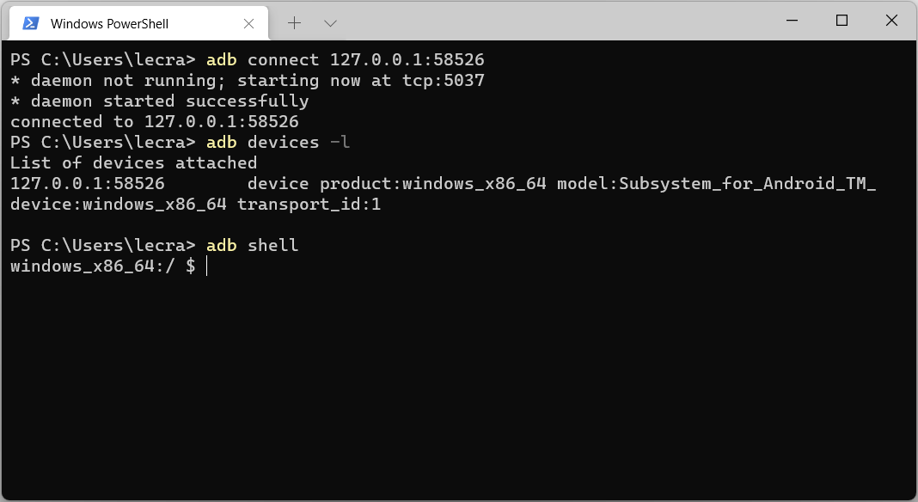This screenshot has height=502, width=918.
Task: Click the connected to 127.0.0.1:58526 output line
Action: (x=155, y=122)
